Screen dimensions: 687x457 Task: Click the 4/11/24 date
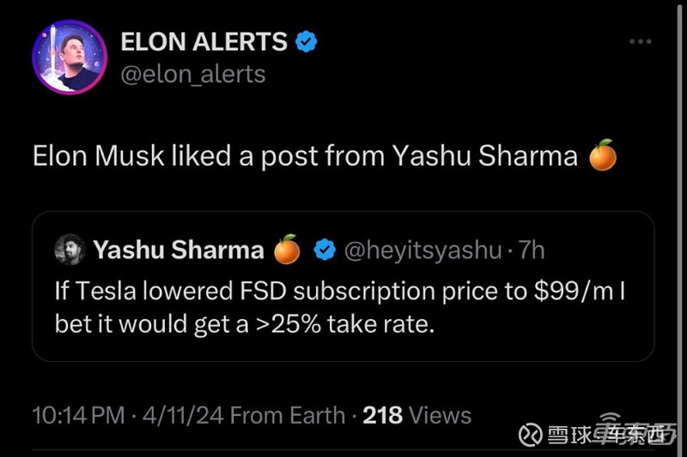(183, 416)
